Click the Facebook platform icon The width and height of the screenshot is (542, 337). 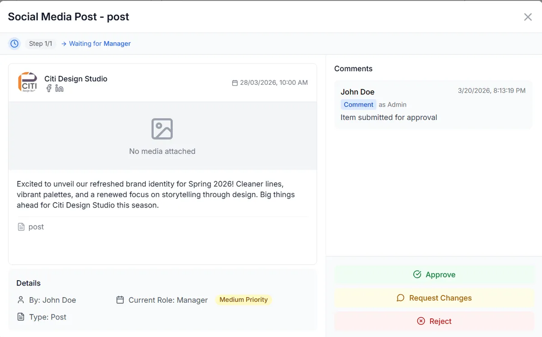tap(48, 88)
